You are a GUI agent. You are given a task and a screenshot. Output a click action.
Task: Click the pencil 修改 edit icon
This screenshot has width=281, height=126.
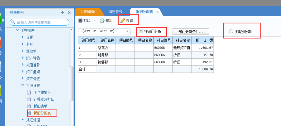point(123,21)
